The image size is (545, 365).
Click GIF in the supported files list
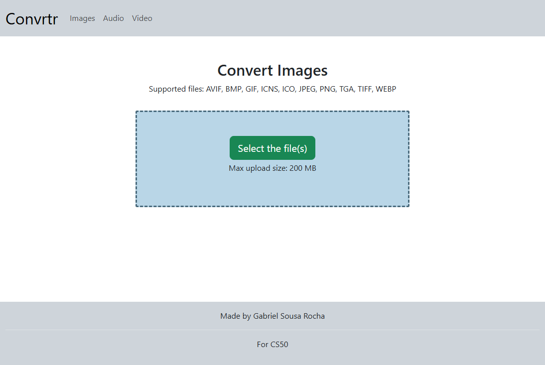(251, 89)
